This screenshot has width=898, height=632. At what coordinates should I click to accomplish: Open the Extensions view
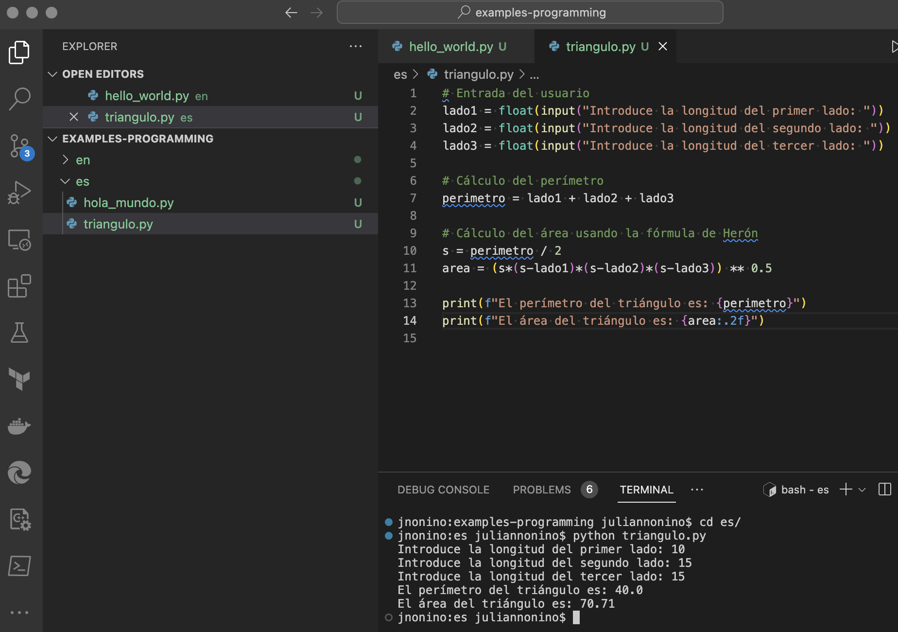19,286
